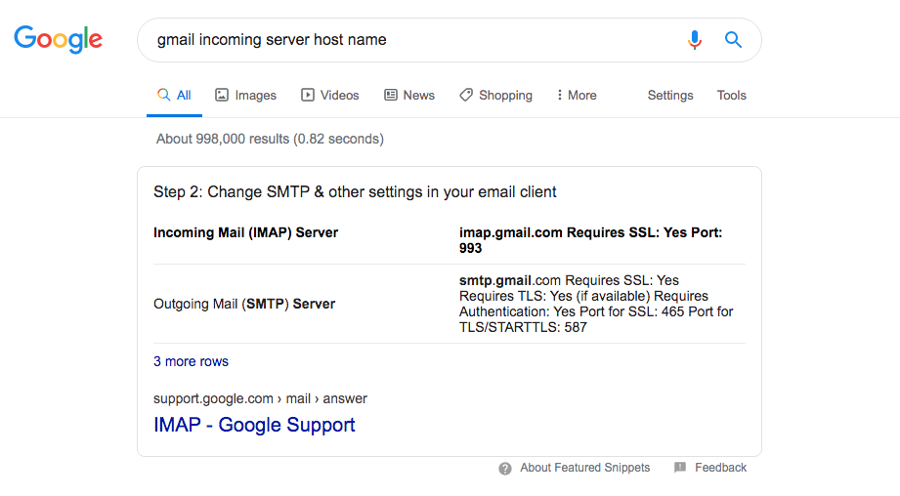This screenshot has height=496, width=900.
Task: Click the About Featured Snippets question mark icon
Action: (505, 469)
